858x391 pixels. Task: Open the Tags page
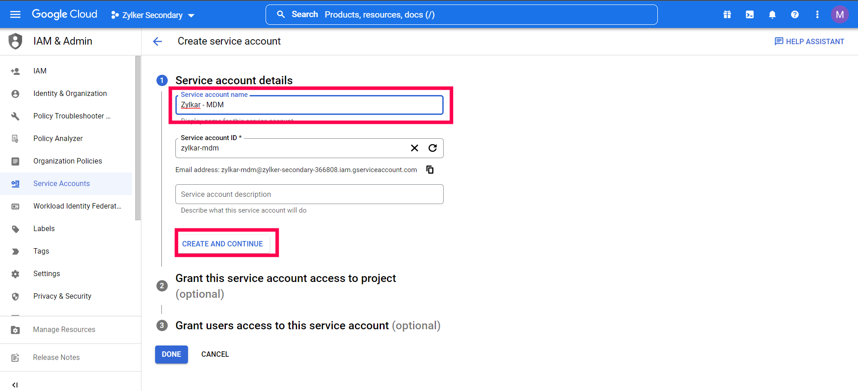(x=66, y=251)
